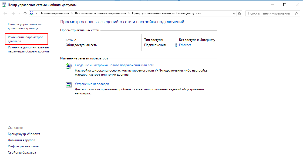Open Брандмауэр Windows link
Screen dimensions: 303x160
pyautogui.click(x=24, y=134)
